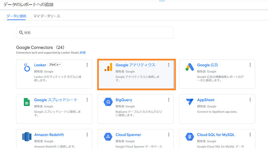Select the Google アナリティクス connector title
Image resolution: width=269 pixels, height=149 pixels.
135,65
